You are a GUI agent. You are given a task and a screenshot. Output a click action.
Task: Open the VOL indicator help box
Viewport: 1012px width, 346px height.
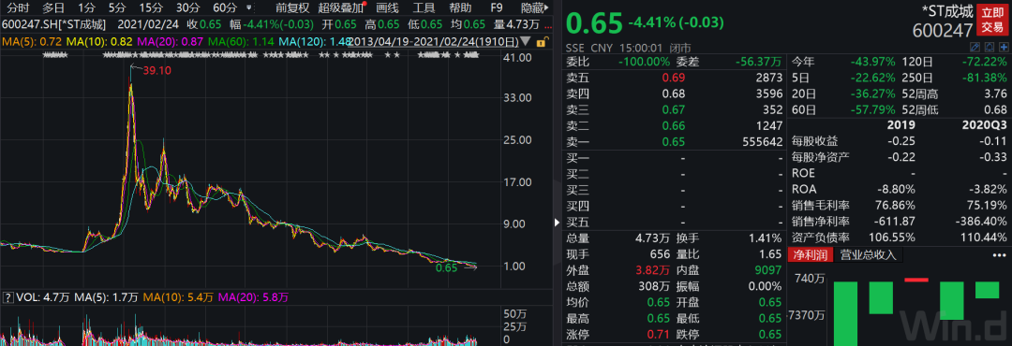click(x=8, y=297)
